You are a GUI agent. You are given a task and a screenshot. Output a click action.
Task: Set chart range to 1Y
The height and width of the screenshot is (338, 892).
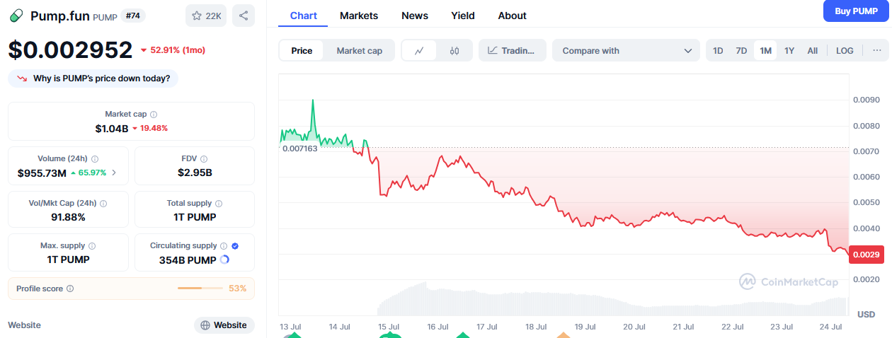[x=789, y=50]
